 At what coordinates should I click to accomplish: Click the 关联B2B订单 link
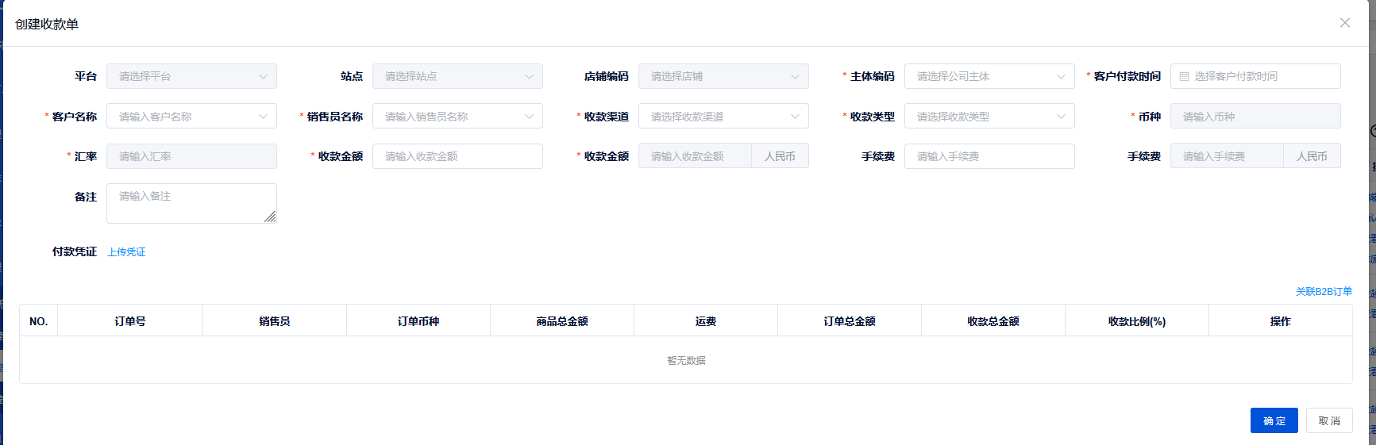(1324, 292)
